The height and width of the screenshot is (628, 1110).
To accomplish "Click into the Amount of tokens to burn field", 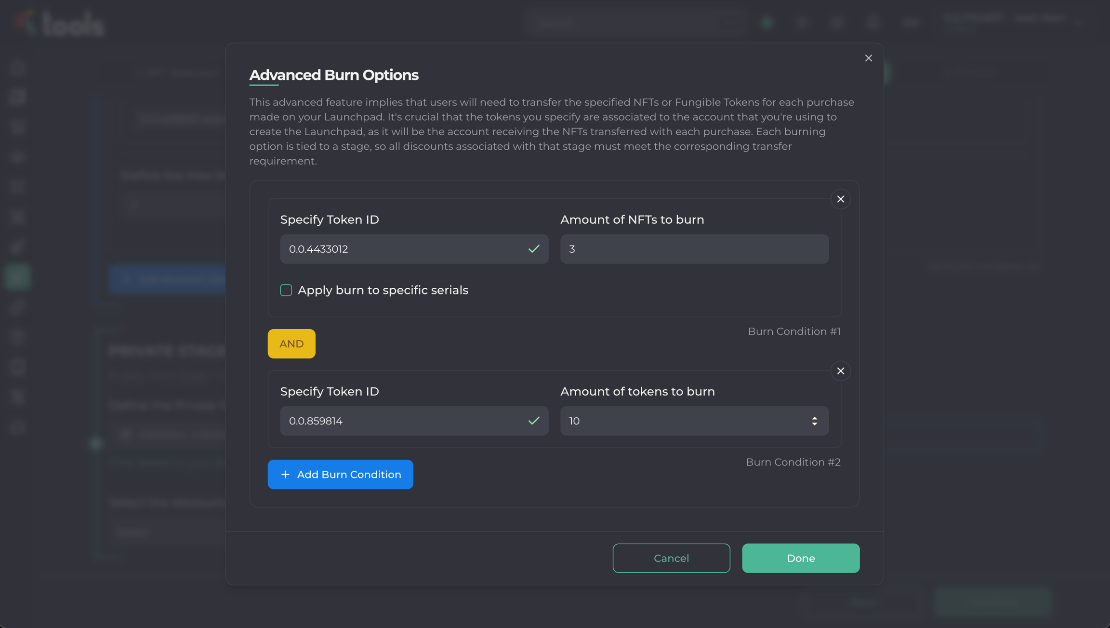I will point(679,421).
